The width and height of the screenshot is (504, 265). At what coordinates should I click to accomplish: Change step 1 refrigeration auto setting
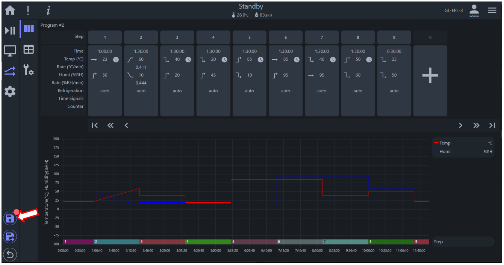click(x=105, y=91)
